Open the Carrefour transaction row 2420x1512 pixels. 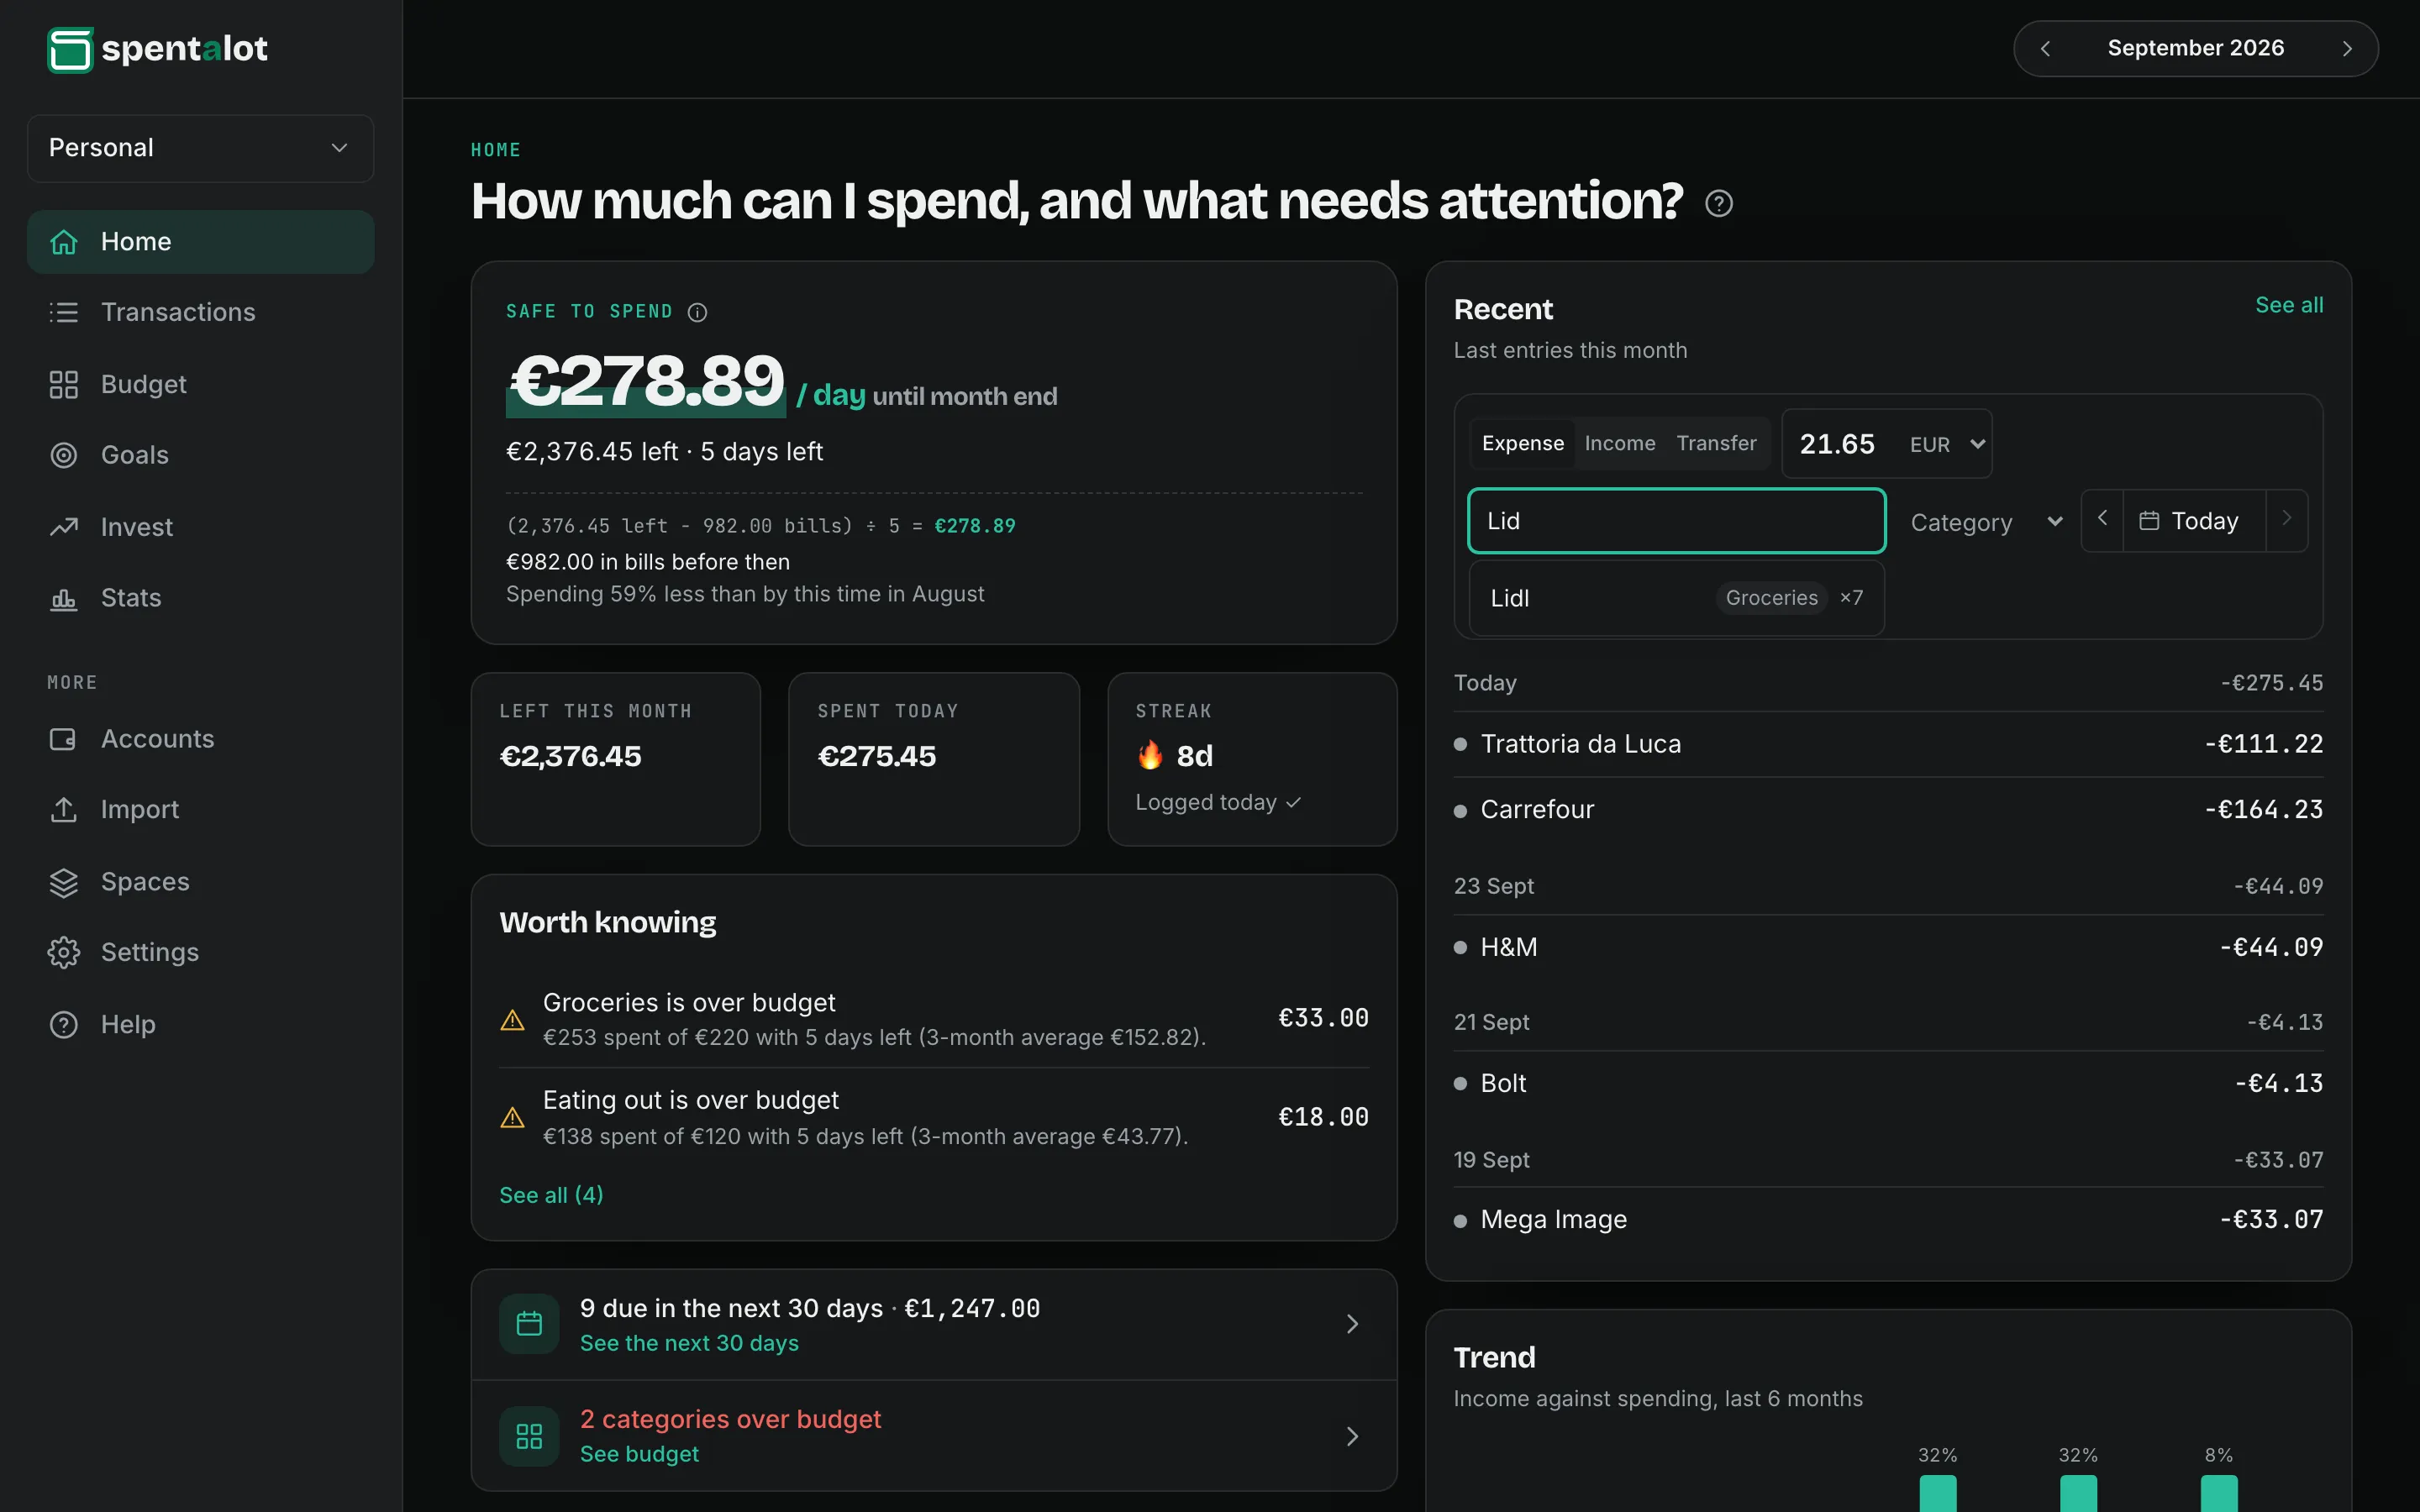pos(1888,810)
